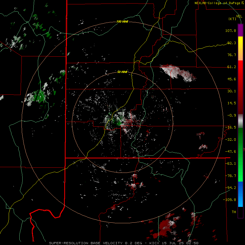The height and width of the screenshot is (245, 245).
Task: Click the Super-Resolution Base Velocity caption
Action: click(124, 243)
